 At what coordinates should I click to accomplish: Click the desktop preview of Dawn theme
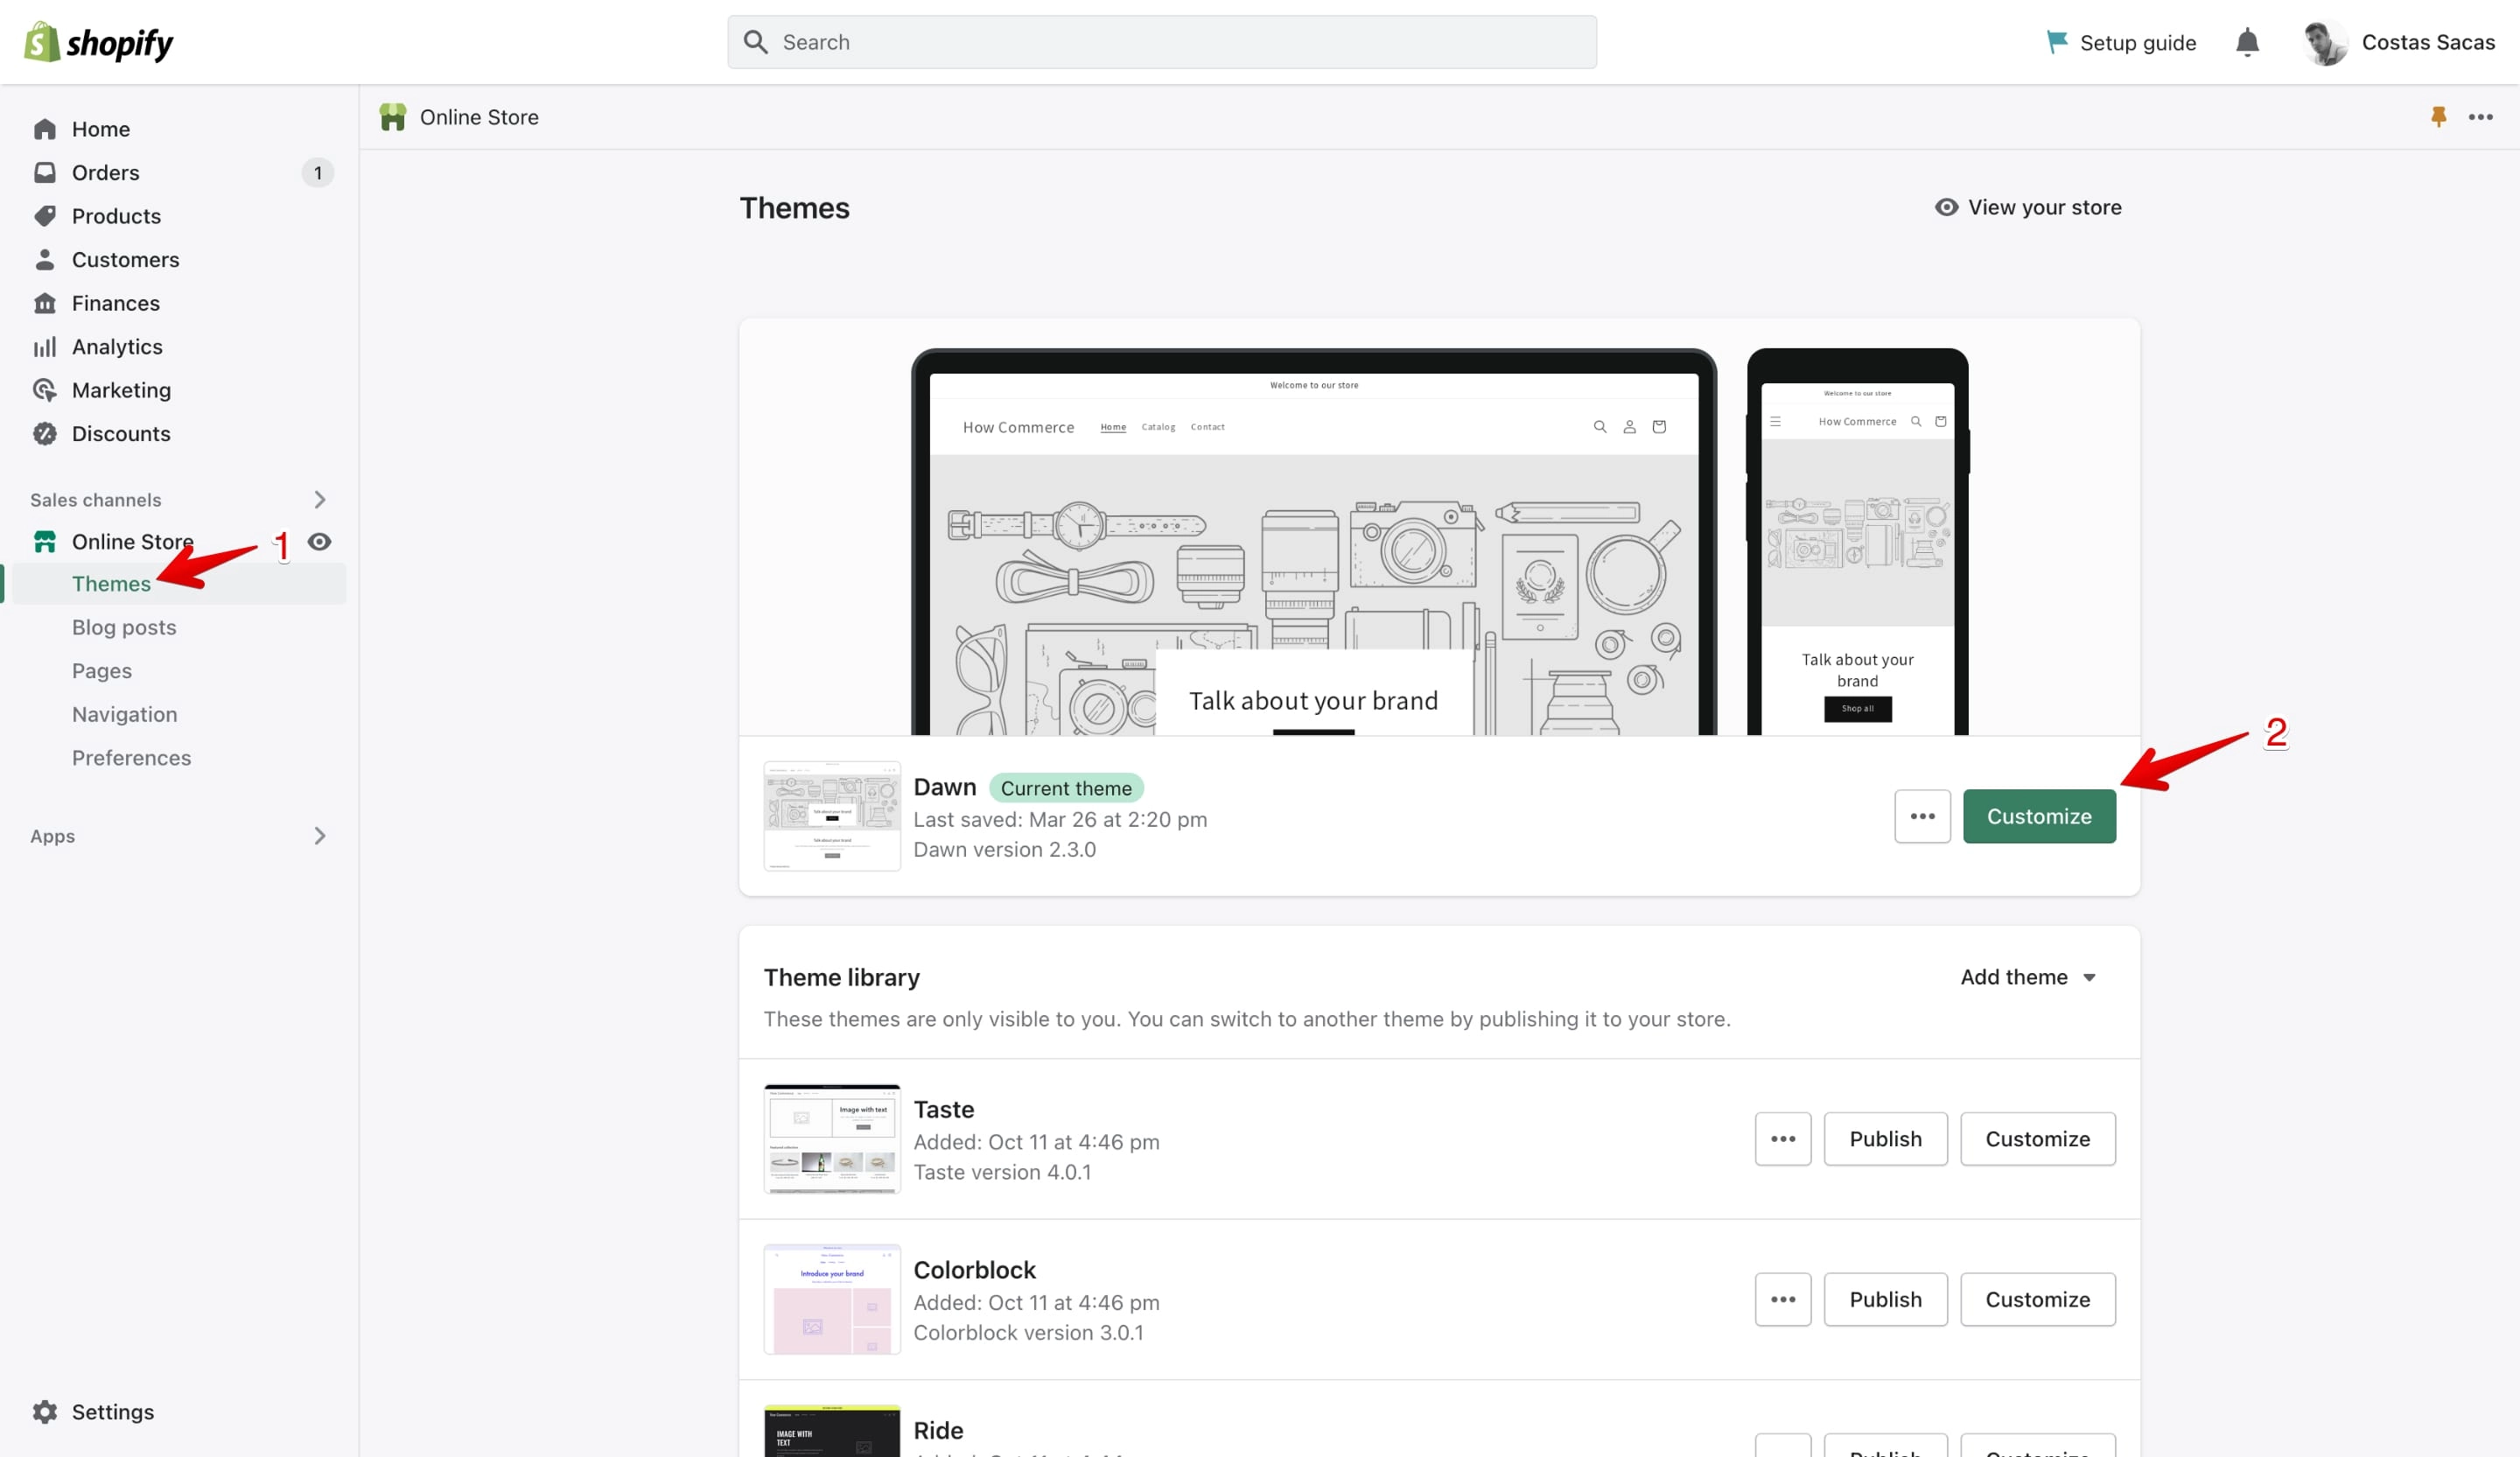click(x=1314, y=542)
